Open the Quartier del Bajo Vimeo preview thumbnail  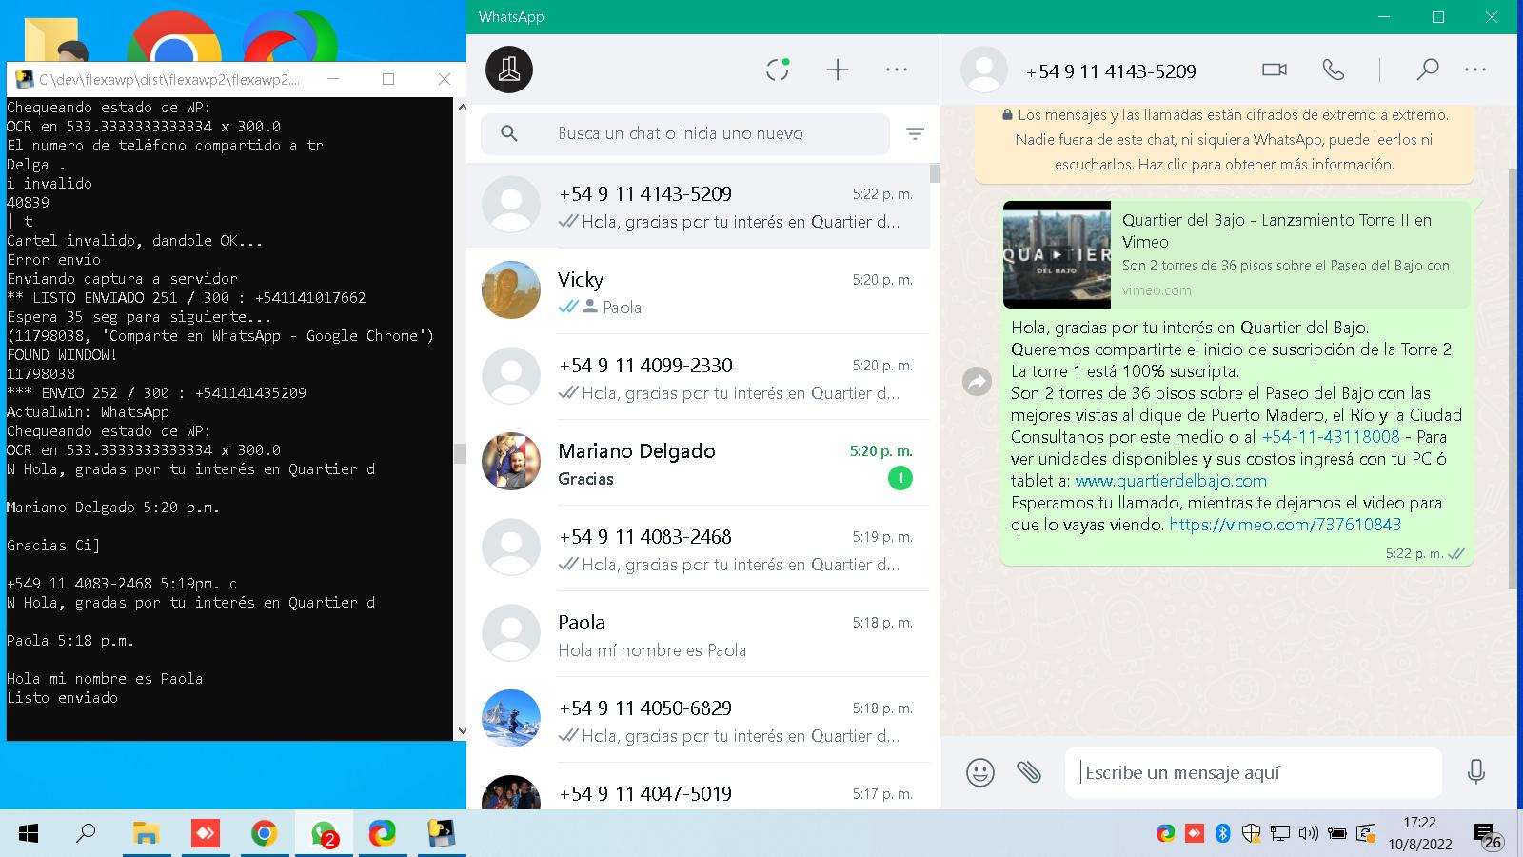click(1057, 254)
